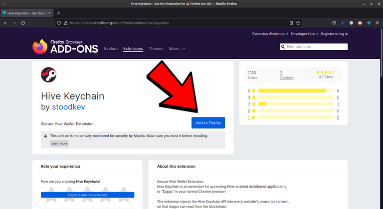383x209 pixels.
Task: Click the search magnifier icon
Action: point(283,47)
